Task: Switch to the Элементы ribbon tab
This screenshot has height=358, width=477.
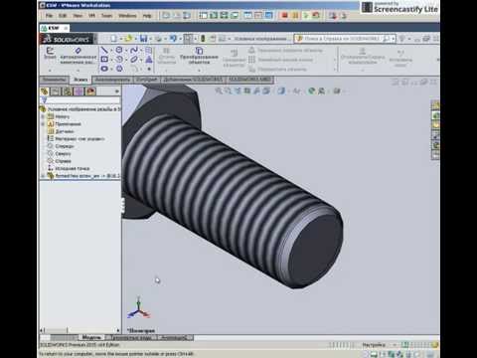Action: tap(54, 80)
